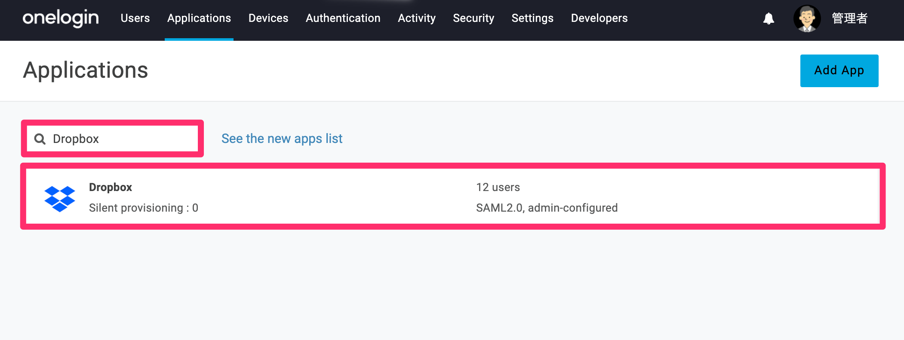Open the Authentication menu

click(343, 18)
